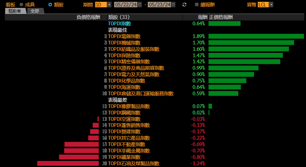The height and width of the screenshot is (167, 306).
Task: Click the 表現最差 section label
Action: pos(117,100)
